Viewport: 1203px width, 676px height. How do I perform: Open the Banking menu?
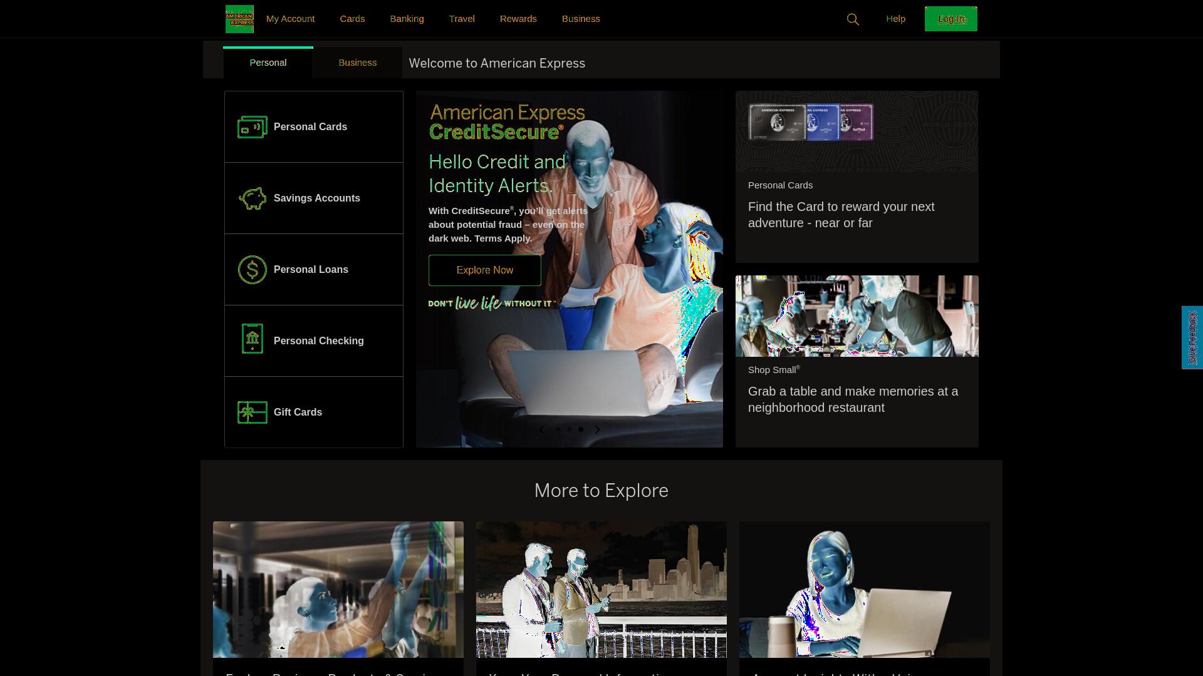pyautogui.click(x=407, y=19)
